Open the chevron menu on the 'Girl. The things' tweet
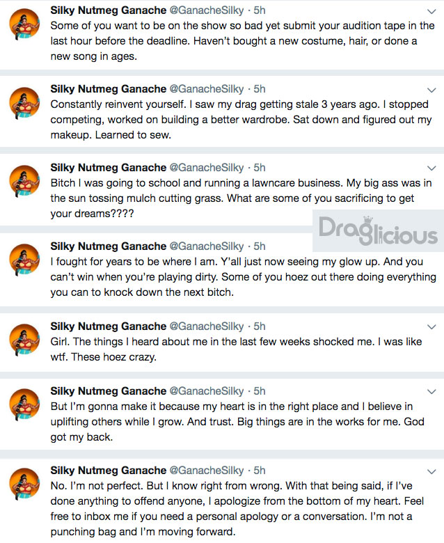 (x=431, y=327)
